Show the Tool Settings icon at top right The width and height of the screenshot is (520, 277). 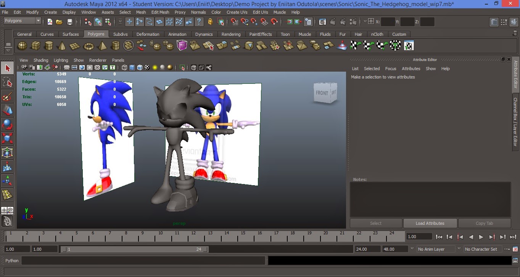(x=504, y=22)
